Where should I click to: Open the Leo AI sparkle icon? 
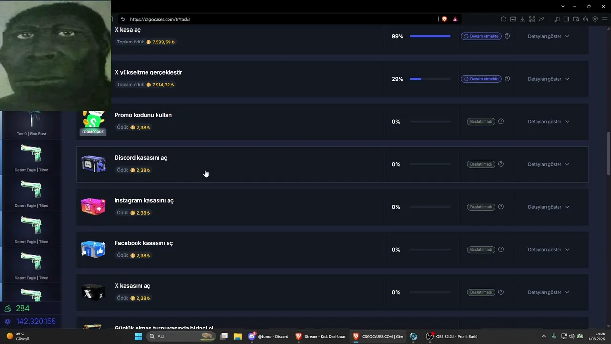tap(586, 19)
